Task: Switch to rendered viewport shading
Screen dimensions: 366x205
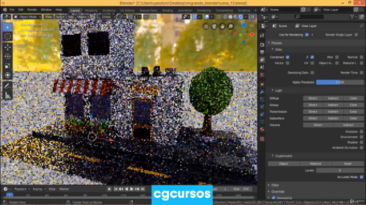Action: point(240,17)
